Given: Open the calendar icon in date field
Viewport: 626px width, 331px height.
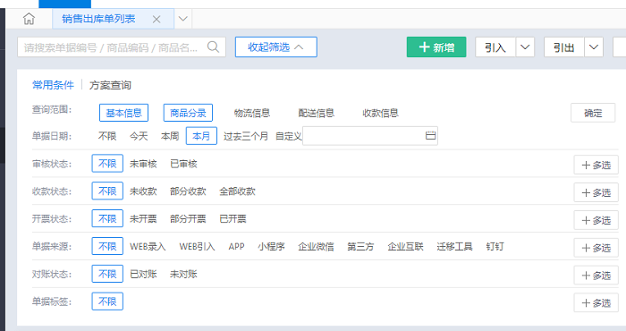Looking at the screenshot, I should pos(430,136).
